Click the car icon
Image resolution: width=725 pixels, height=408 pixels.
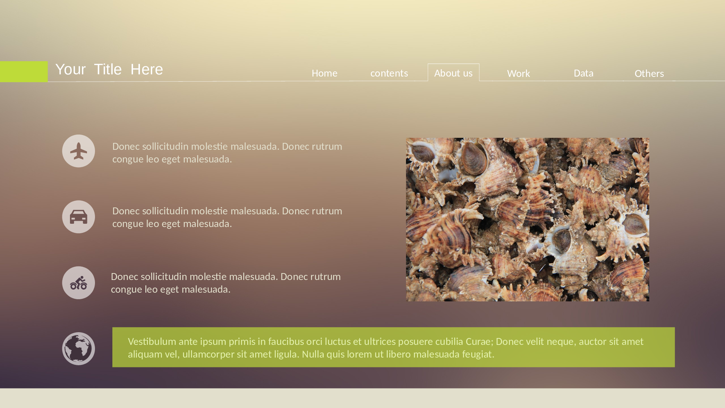[x=78, y=217]
